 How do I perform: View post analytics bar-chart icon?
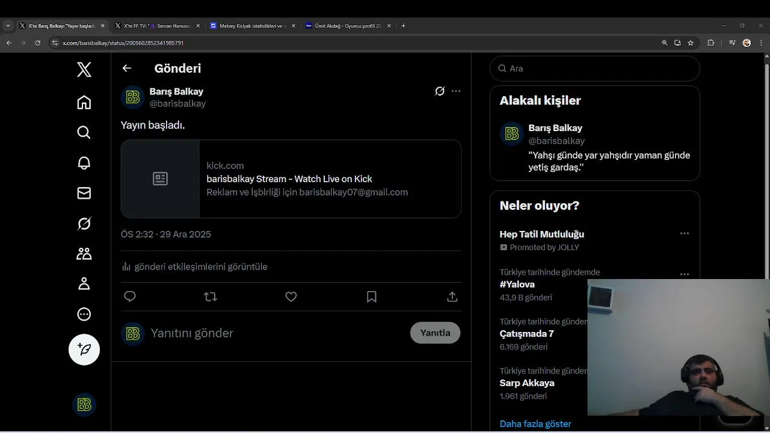pos(126,266)
